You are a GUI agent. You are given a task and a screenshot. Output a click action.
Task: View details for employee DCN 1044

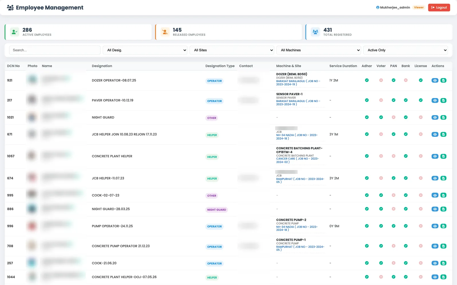click(x=435, y=277)
